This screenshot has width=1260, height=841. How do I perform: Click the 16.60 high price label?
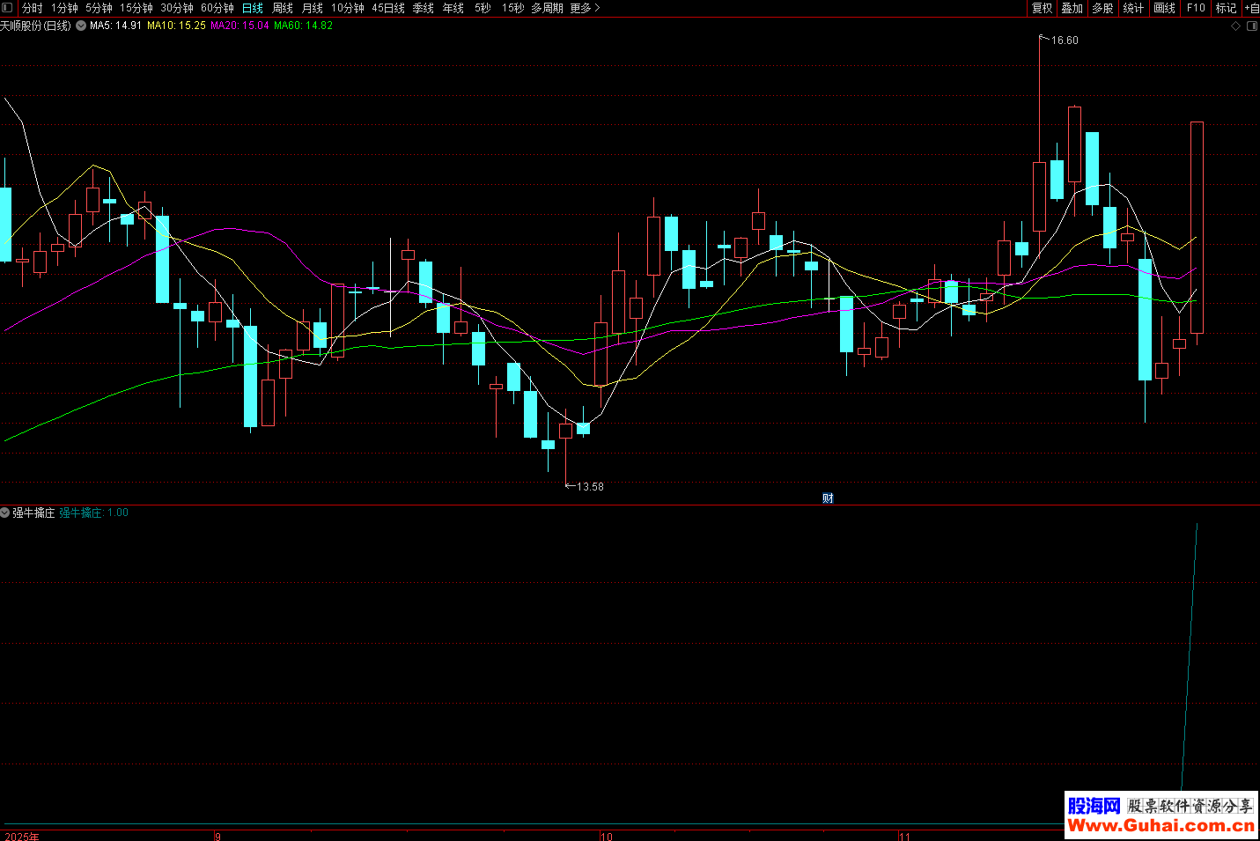pyautogui.click(x=1064, y=41)
